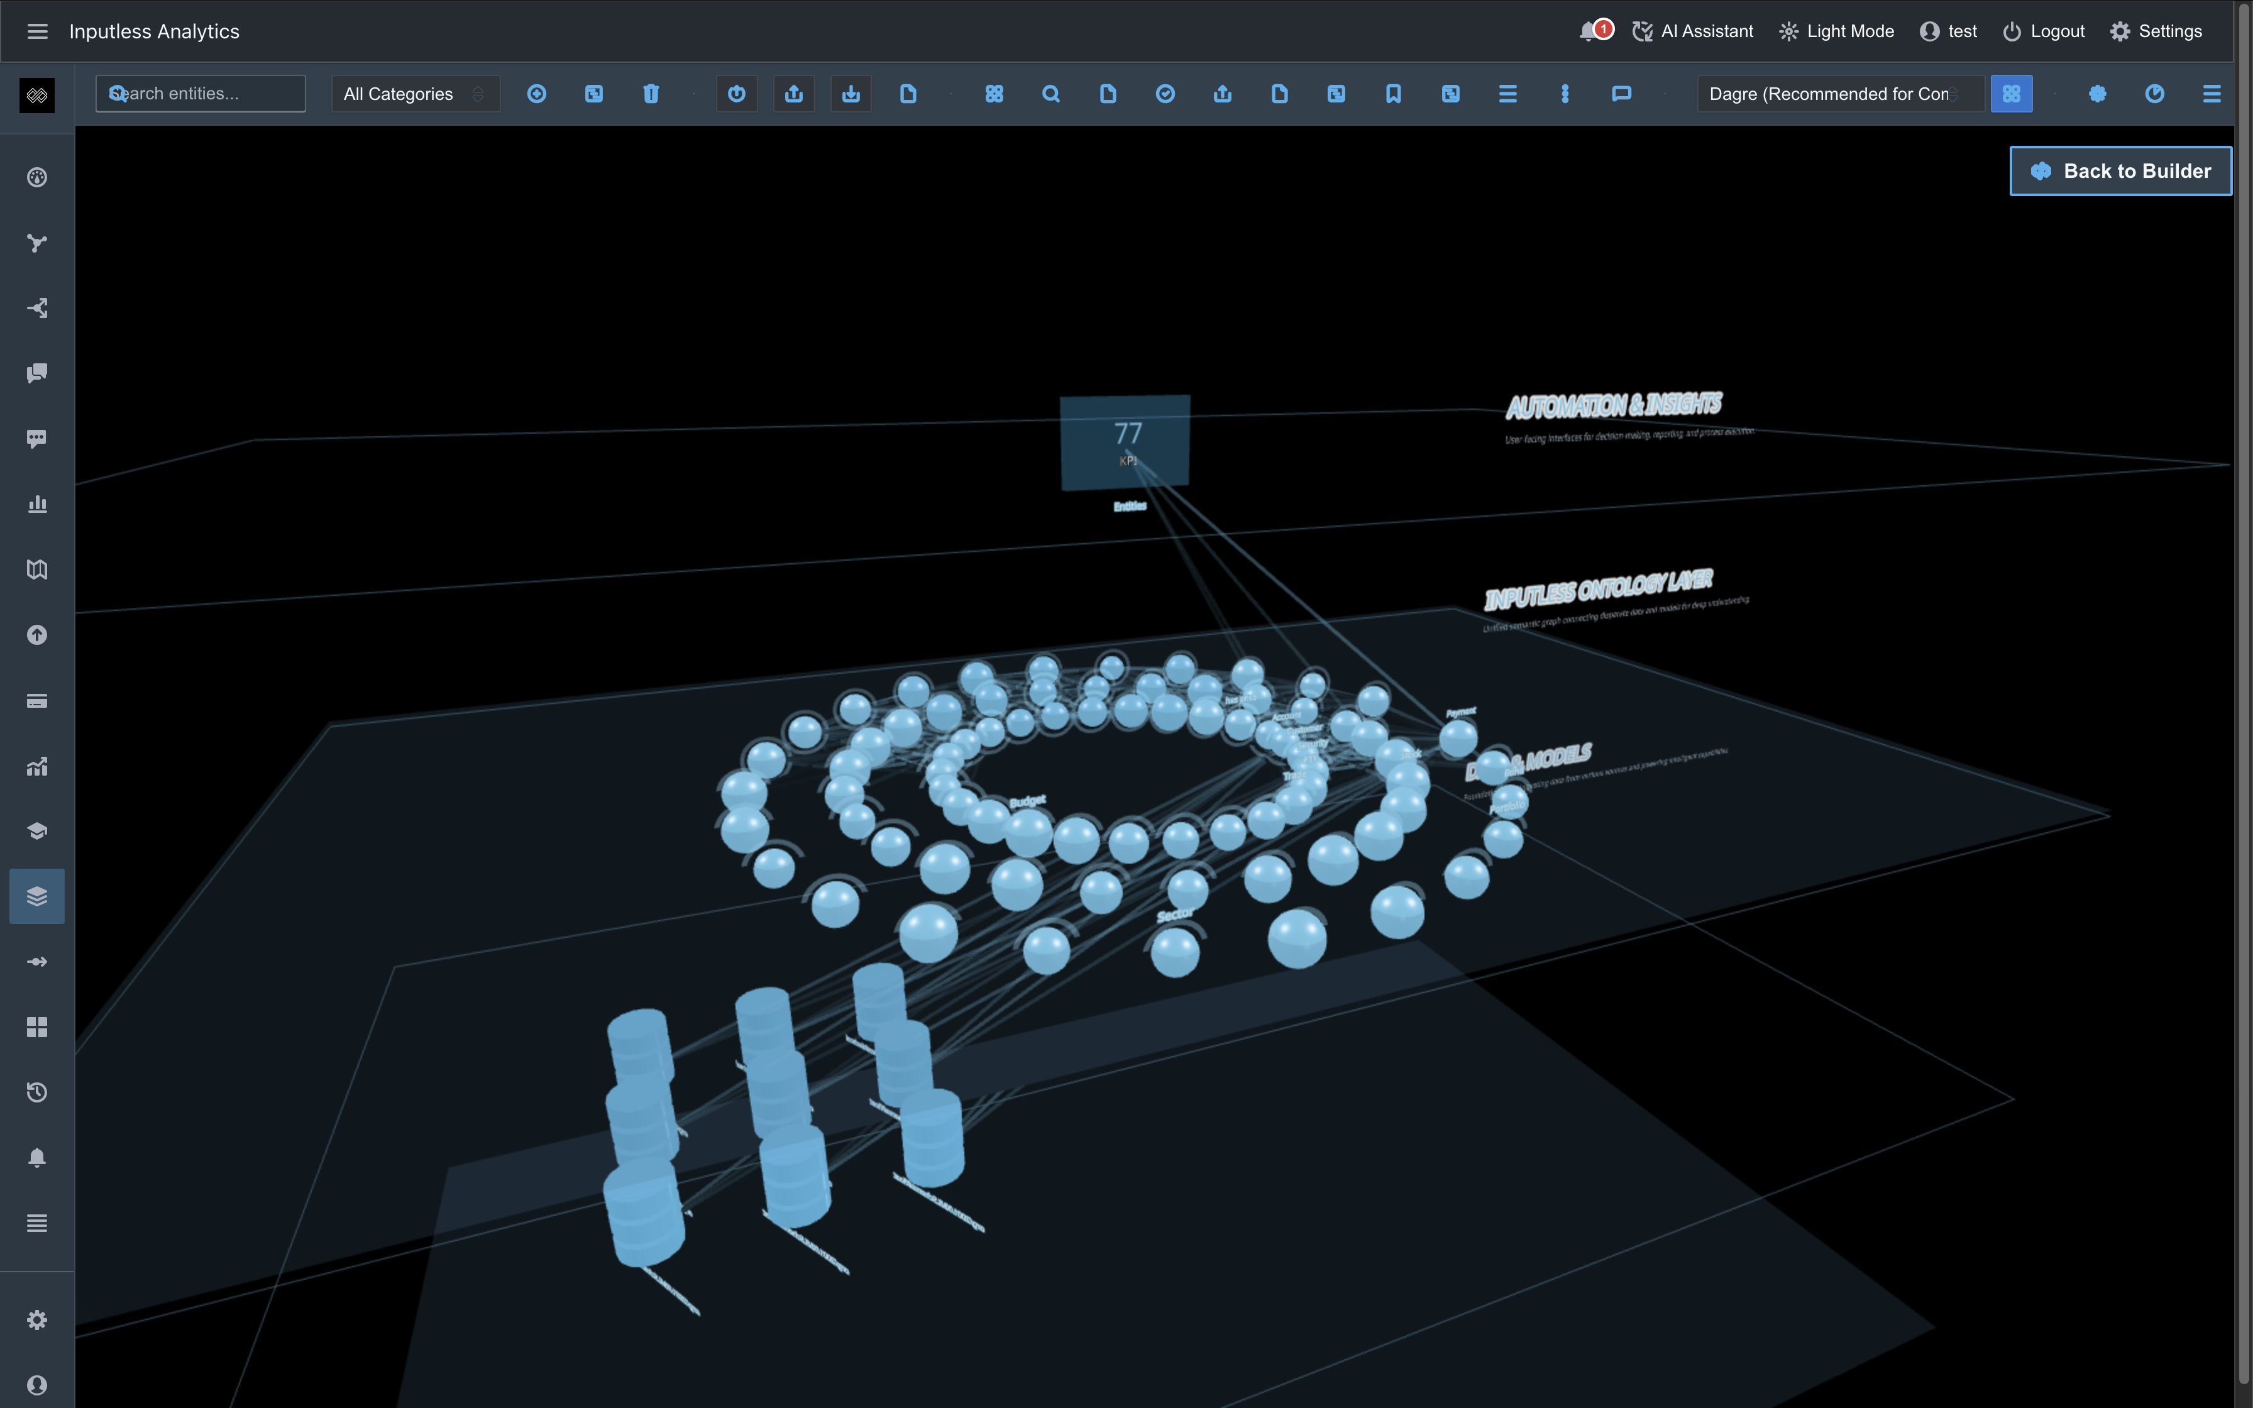Toggle the active grid layout view button
This screenshot has height=1408, width=2253.
[x=2012, y=93]
